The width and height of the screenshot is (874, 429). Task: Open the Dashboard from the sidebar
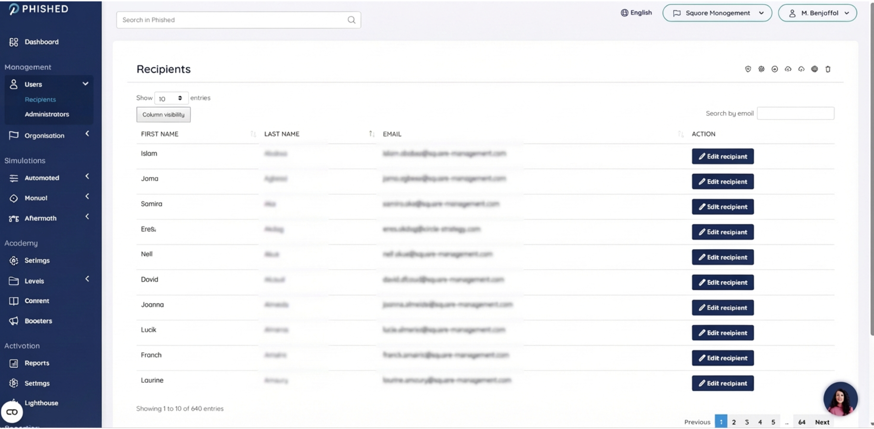click(41, 42)
